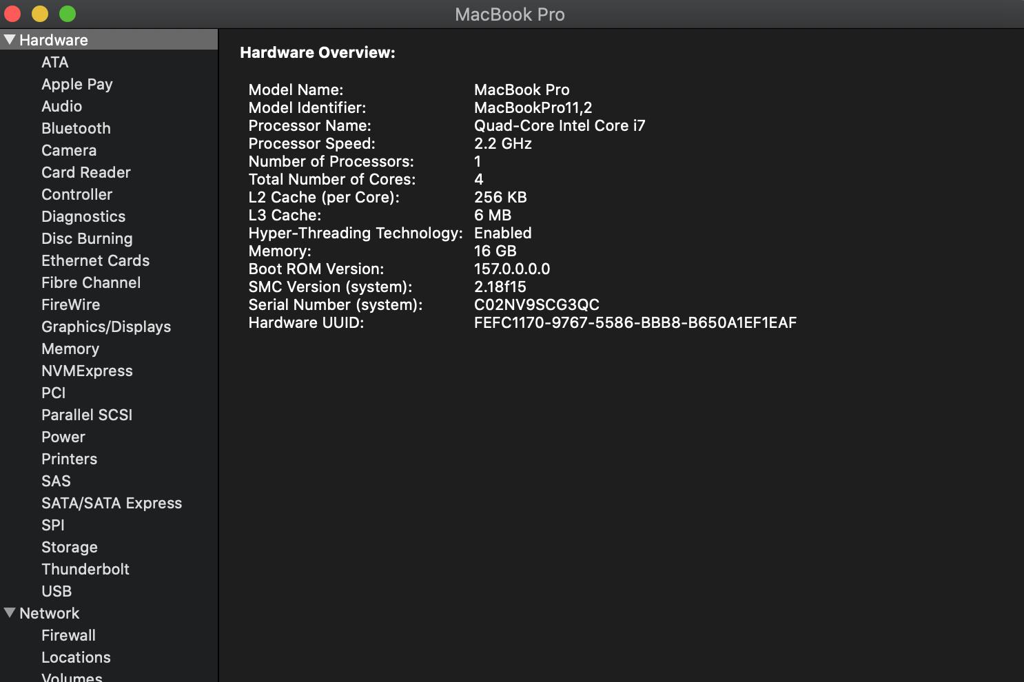This screenshot has height=682, width=1024.
Task: Click the serial number C02NV9SCG3QC
Action: 537,304
